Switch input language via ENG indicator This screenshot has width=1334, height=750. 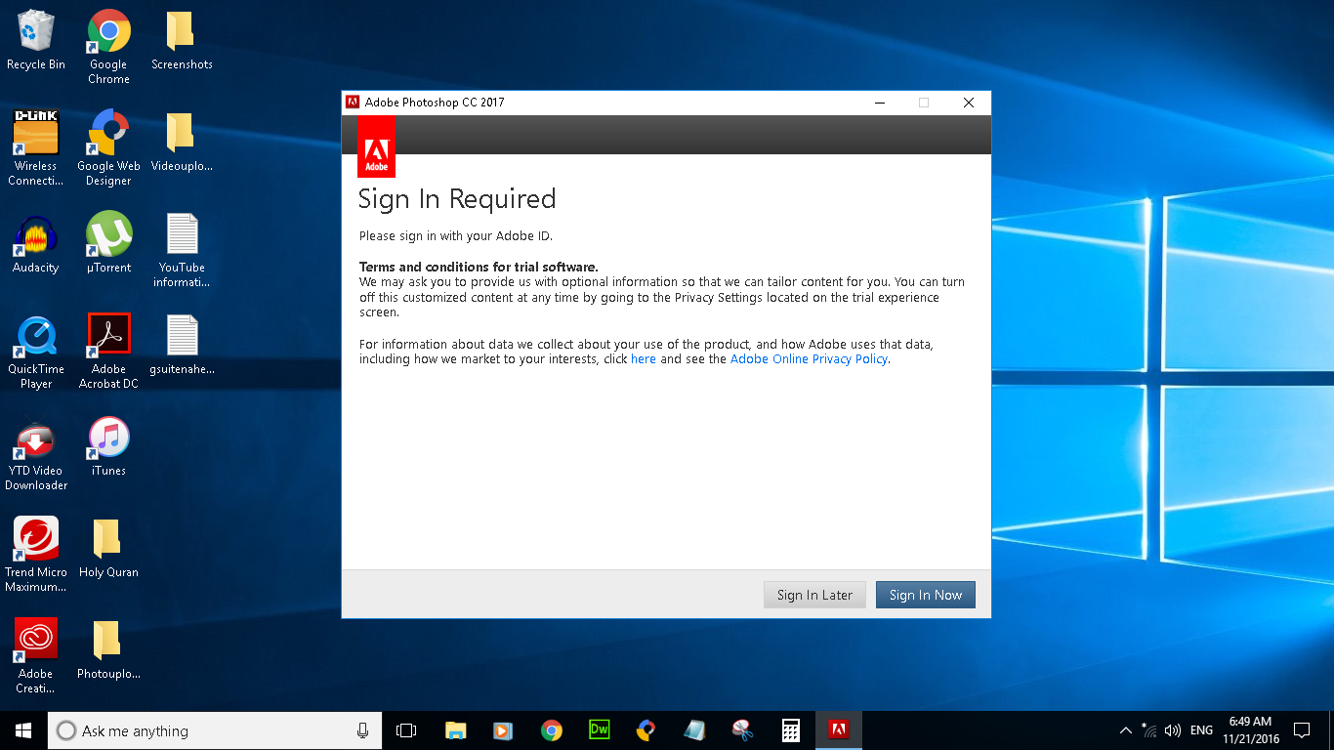coord(1202,730)
